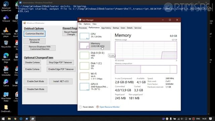Open the View menu in Task Manager
The height and width of the screenshot is (121, 215).
[94, 24]
